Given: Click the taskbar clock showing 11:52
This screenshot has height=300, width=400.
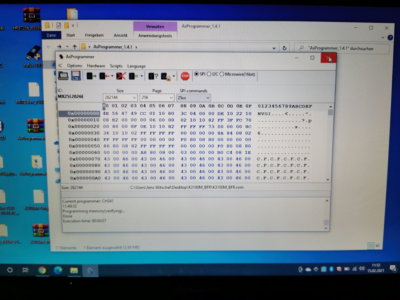Looking at the screenshot, I should [376, 268].
